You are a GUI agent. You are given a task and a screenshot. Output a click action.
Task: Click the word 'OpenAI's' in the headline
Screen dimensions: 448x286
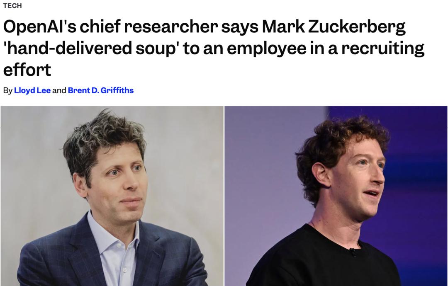40,27
